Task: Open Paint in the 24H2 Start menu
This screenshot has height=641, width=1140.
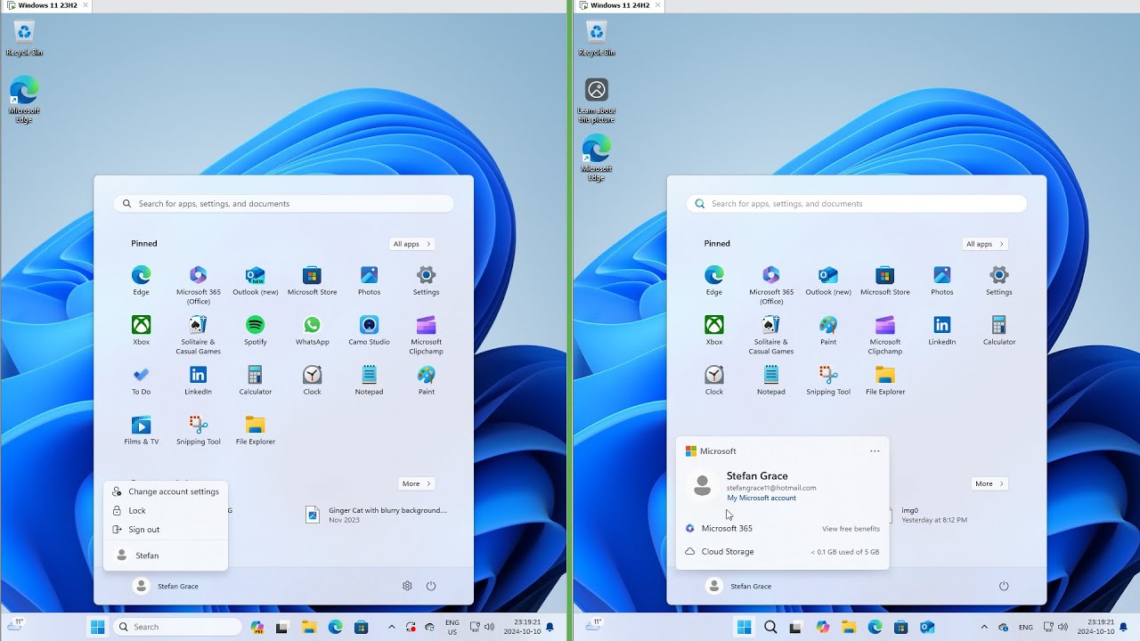Action: click(x=828, y=330)
